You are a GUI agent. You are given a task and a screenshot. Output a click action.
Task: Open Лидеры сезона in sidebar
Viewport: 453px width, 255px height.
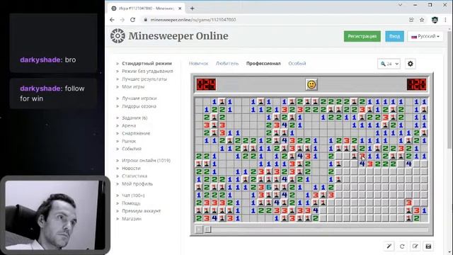(139, 106)
